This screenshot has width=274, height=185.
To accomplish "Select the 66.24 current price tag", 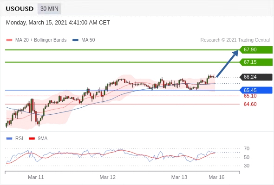I will pos(255,77).
